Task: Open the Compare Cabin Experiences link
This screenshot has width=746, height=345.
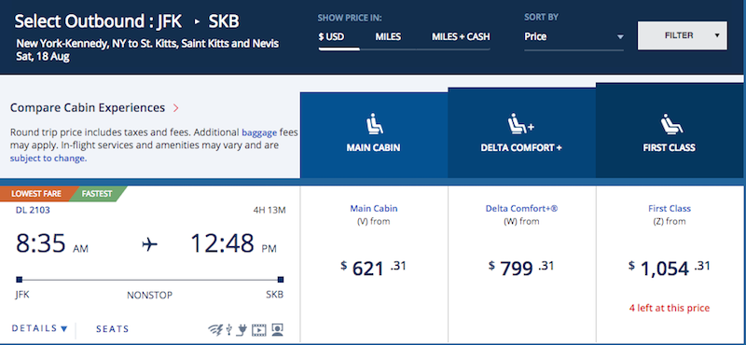Action: [95, 108]
